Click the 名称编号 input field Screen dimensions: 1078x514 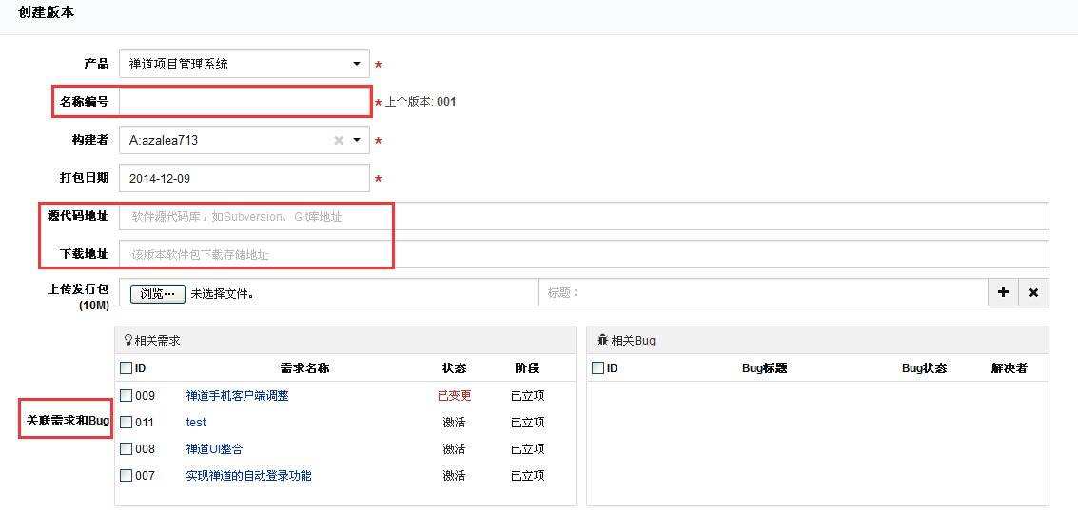coord(244,102)
